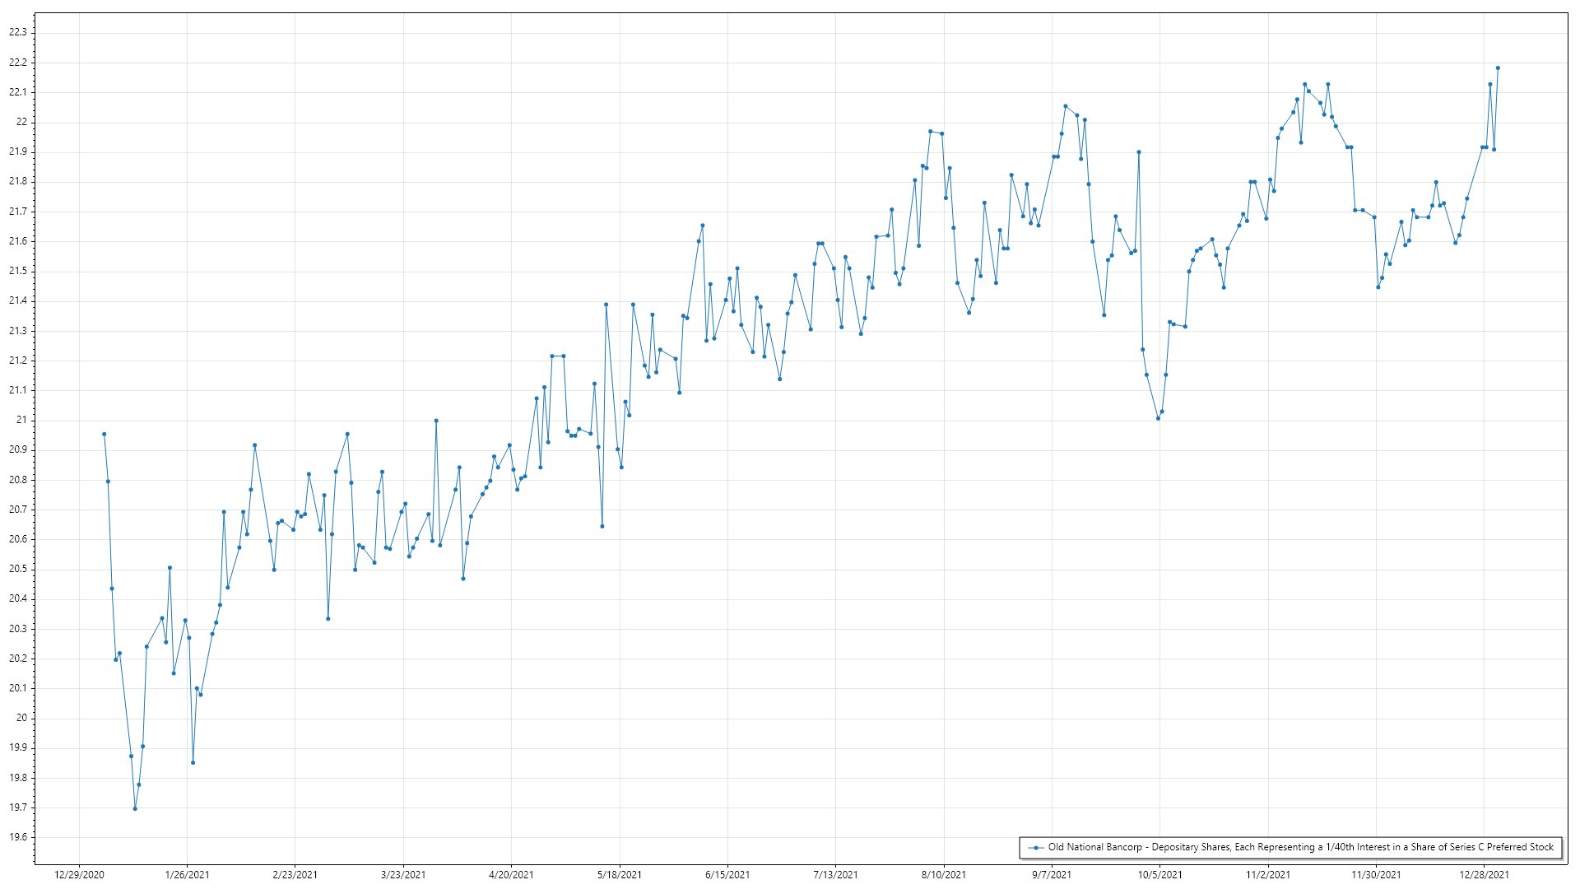The image size is (1580, 889).
Task: Click the 20.5 y-axis value label
Action: coord(17,569)
